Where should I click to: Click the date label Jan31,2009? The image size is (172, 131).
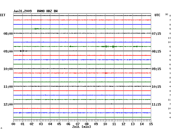[22, 11]
